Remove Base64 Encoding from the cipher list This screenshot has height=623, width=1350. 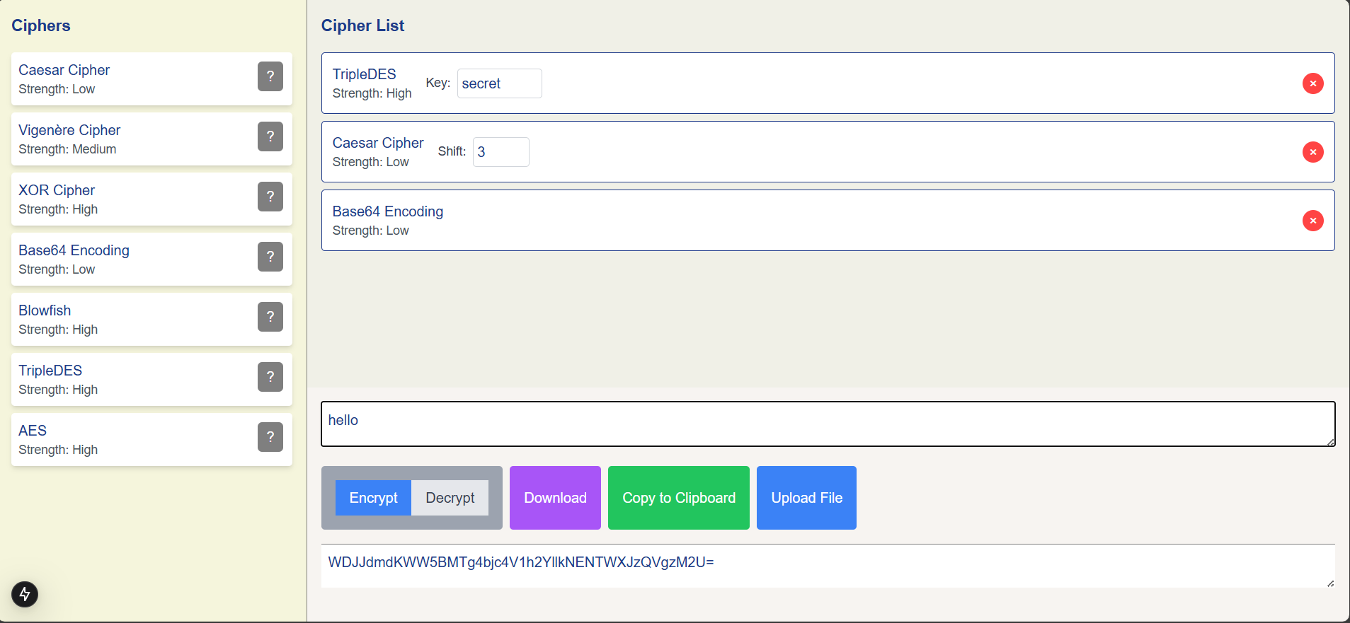coord(1313,221)
